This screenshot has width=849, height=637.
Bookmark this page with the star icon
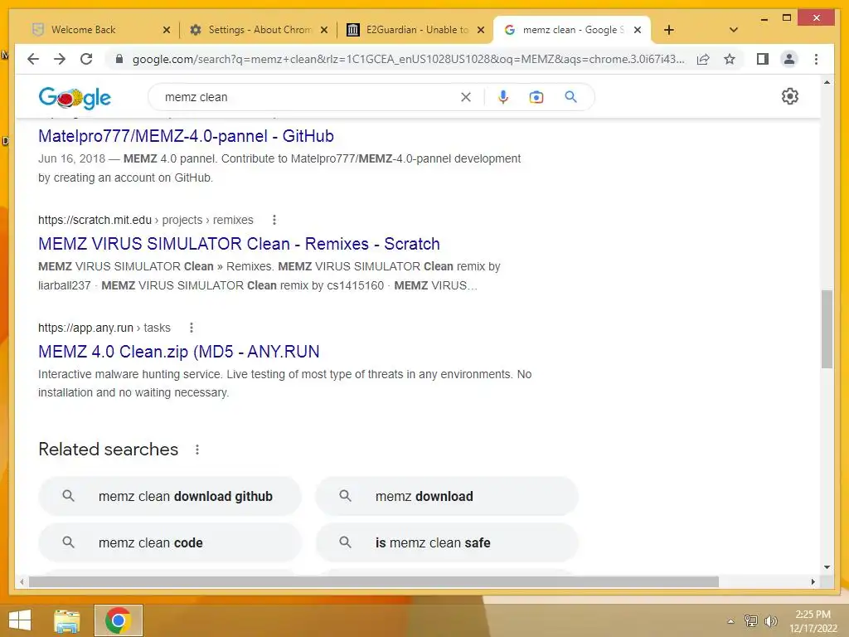tap(730, 59)
